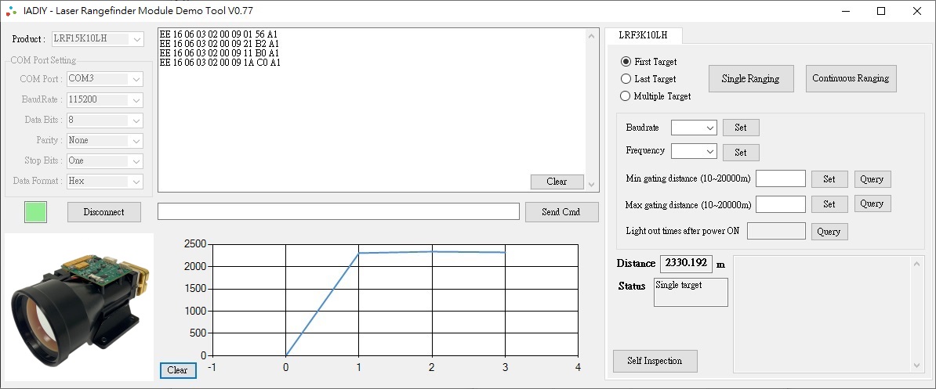Choose the Last Target option

pos(626,79)
